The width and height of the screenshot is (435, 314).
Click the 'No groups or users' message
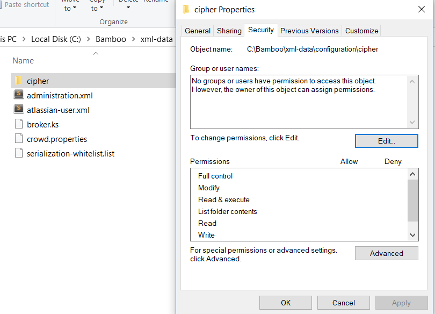284,85
